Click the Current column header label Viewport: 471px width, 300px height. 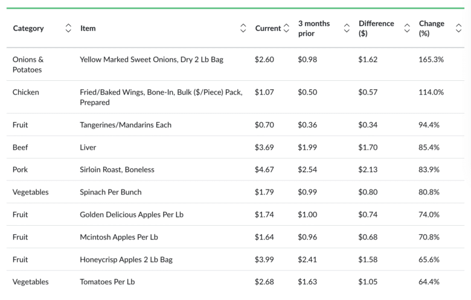(x=268, y=28)
